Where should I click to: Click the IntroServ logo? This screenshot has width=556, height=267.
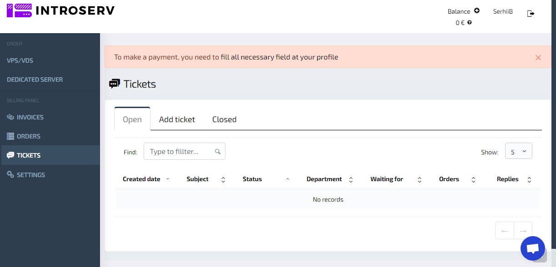click(61, 10)
